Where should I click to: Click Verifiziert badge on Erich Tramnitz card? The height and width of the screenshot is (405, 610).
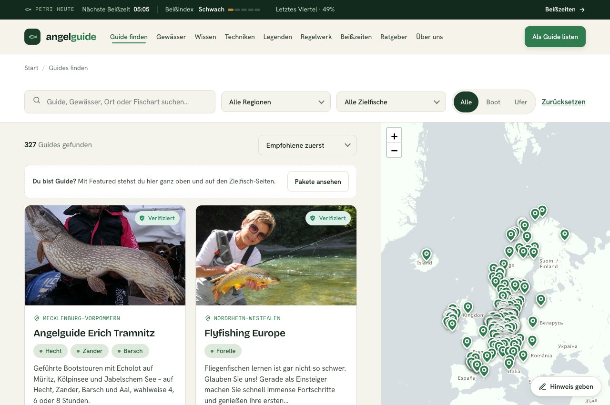157,218
